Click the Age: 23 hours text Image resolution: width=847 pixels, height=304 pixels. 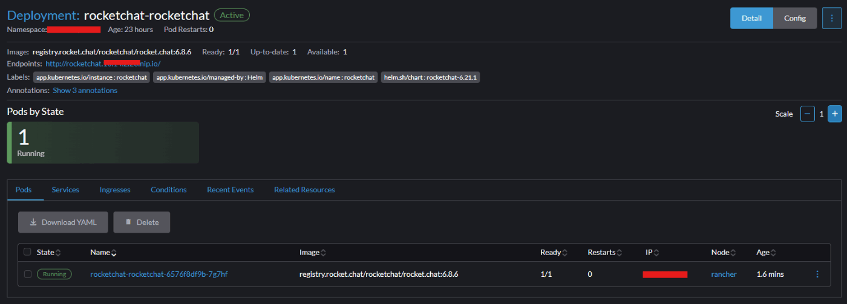pos(130,29)
